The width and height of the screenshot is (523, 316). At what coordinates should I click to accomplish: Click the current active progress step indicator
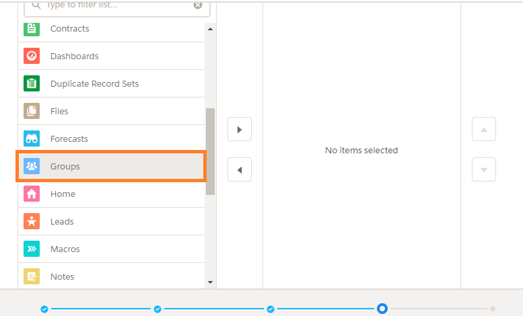[x=382, y=309]
